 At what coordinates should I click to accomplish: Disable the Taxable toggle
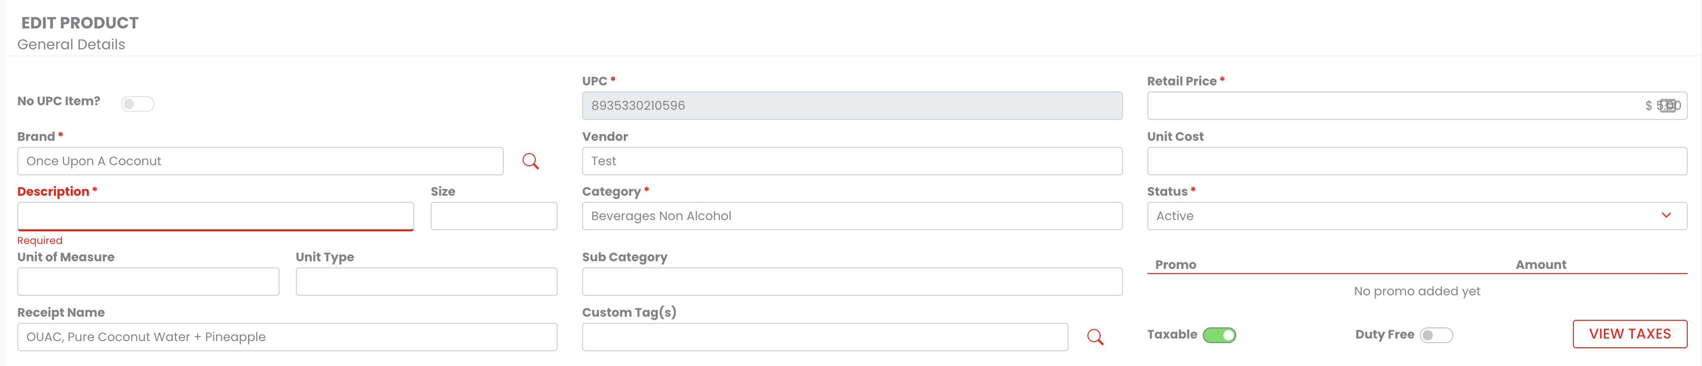click(x=1219, y=335)
